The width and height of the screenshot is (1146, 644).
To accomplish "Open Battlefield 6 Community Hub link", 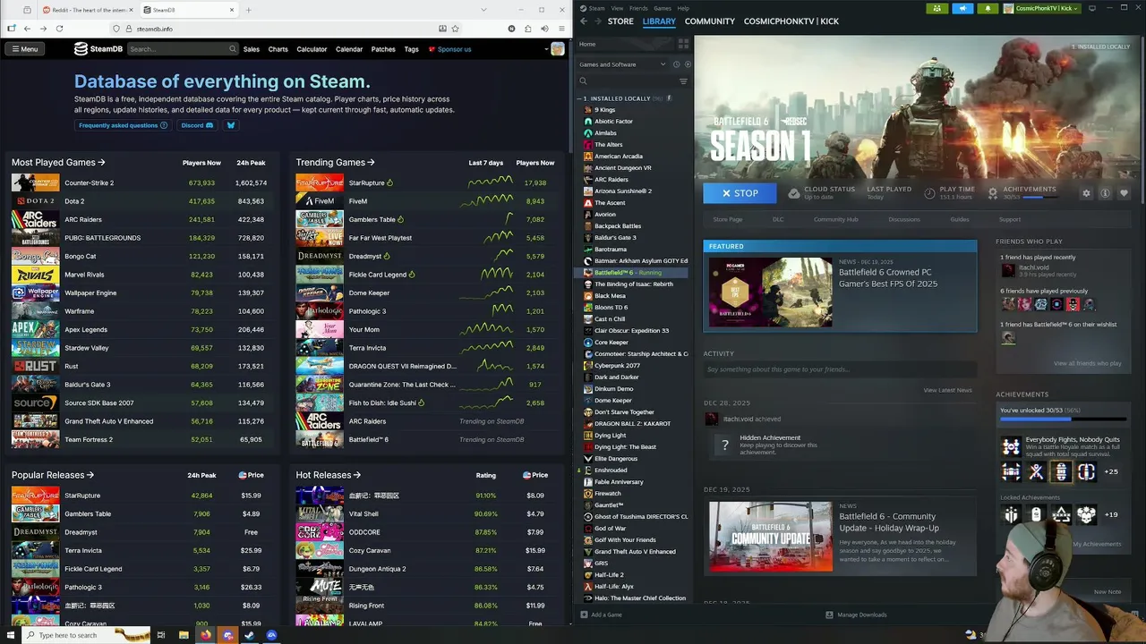I will [835, 219].
